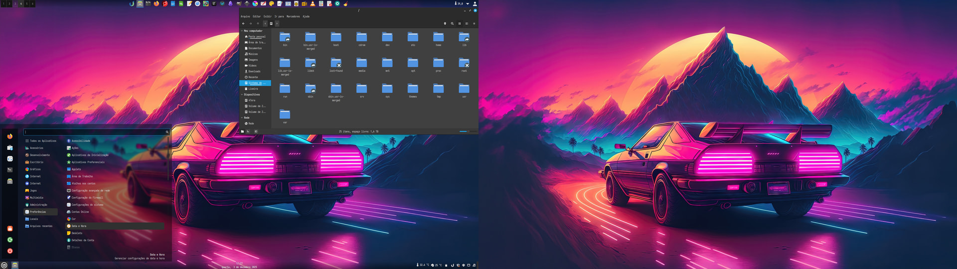Screen dimensions: 957x269
Task: Open the Marcadores menu
Action: point(293,16)
